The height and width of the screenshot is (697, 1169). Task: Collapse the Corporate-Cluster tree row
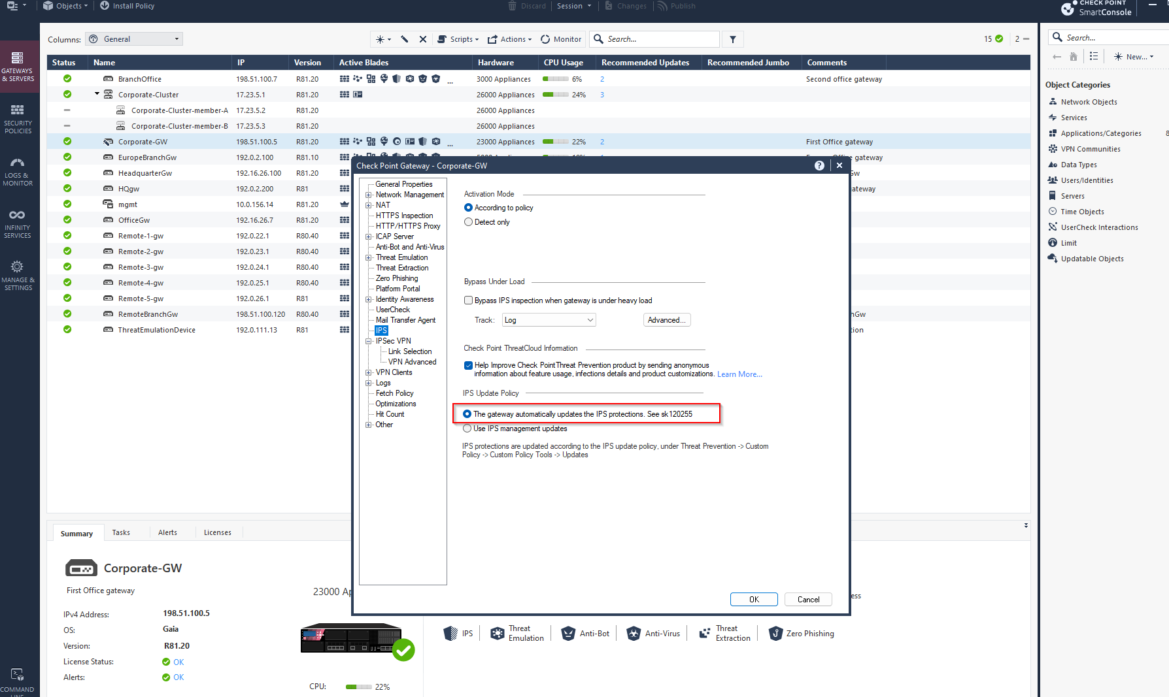96,94
